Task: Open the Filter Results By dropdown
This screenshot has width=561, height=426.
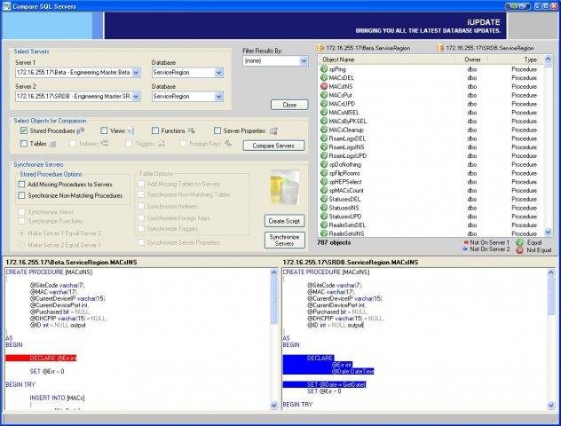Action: (304, 61)
